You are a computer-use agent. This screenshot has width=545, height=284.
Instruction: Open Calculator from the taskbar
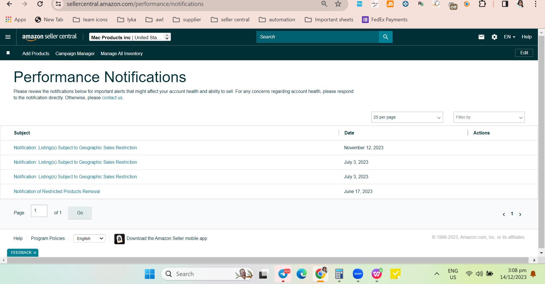(339, 274)
